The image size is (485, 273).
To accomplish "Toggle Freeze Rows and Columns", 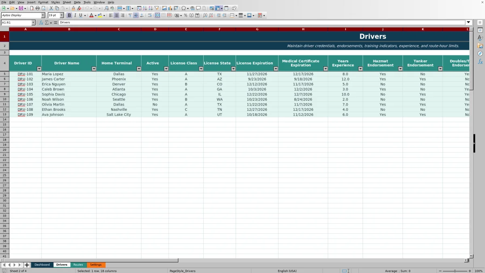I will coord(217,8).
